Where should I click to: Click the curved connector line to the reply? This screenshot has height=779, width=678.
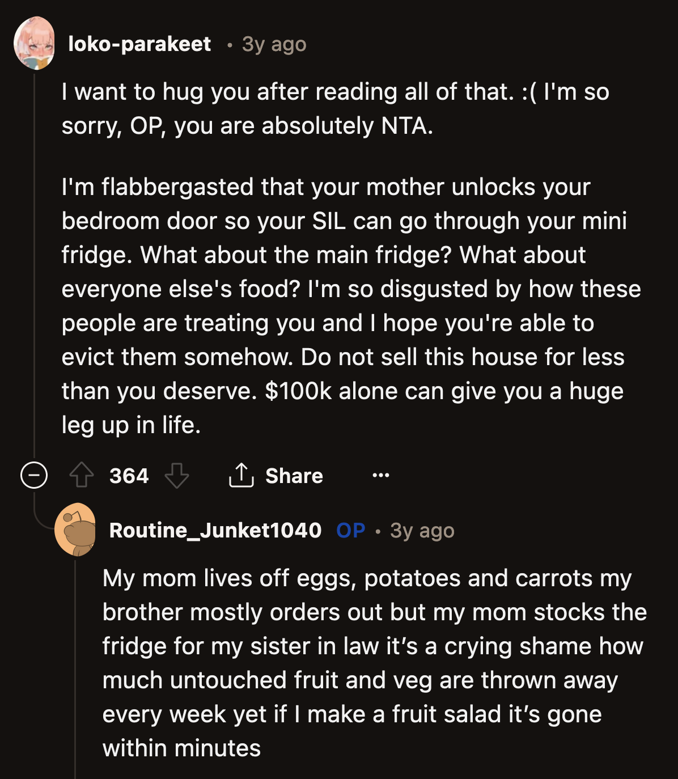coord(43,522)
